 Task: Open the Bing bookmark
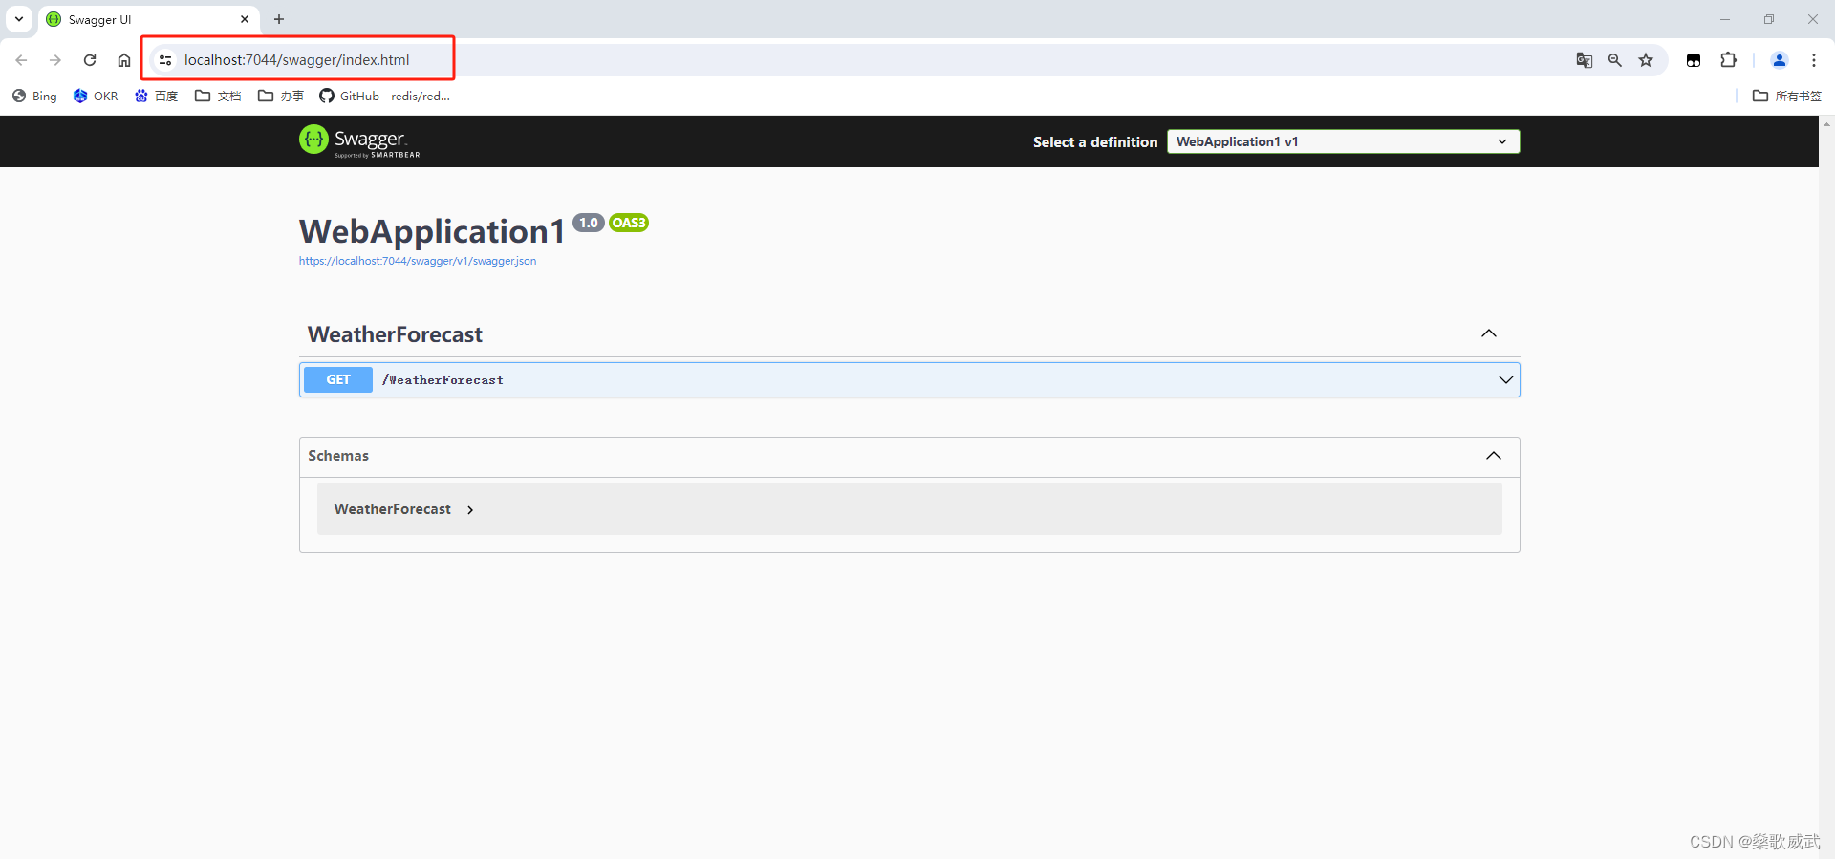click(34, 96)
